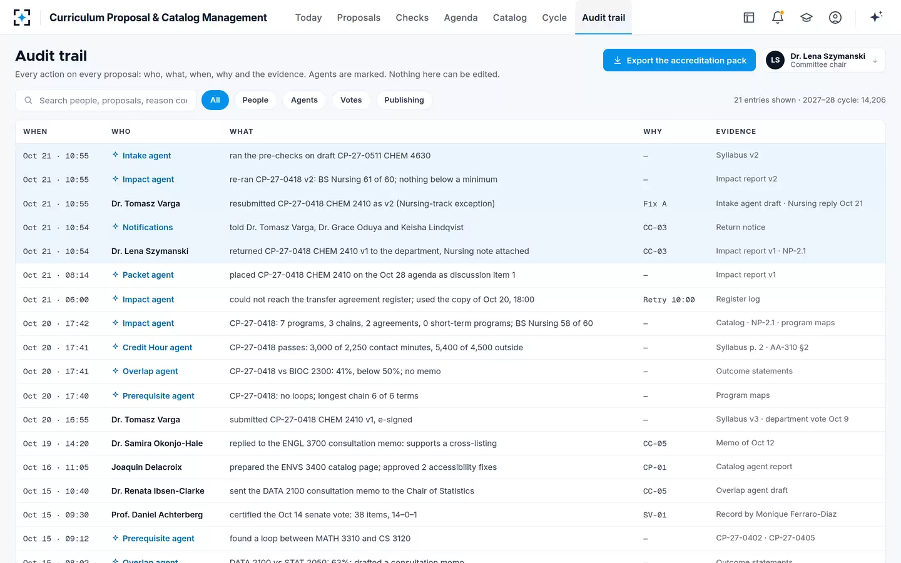
Task: Open the sparkle assistant icon in header
Action: (x=876, y=17)
